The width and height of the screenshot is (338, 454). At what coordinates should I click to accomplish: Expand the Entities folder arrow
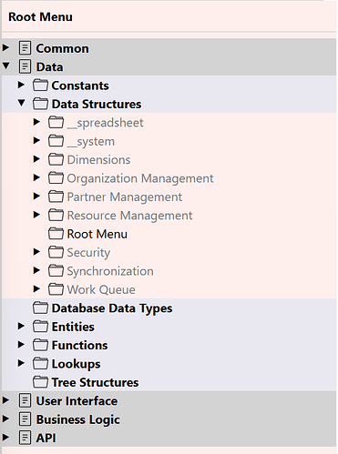tap(21, 326)
